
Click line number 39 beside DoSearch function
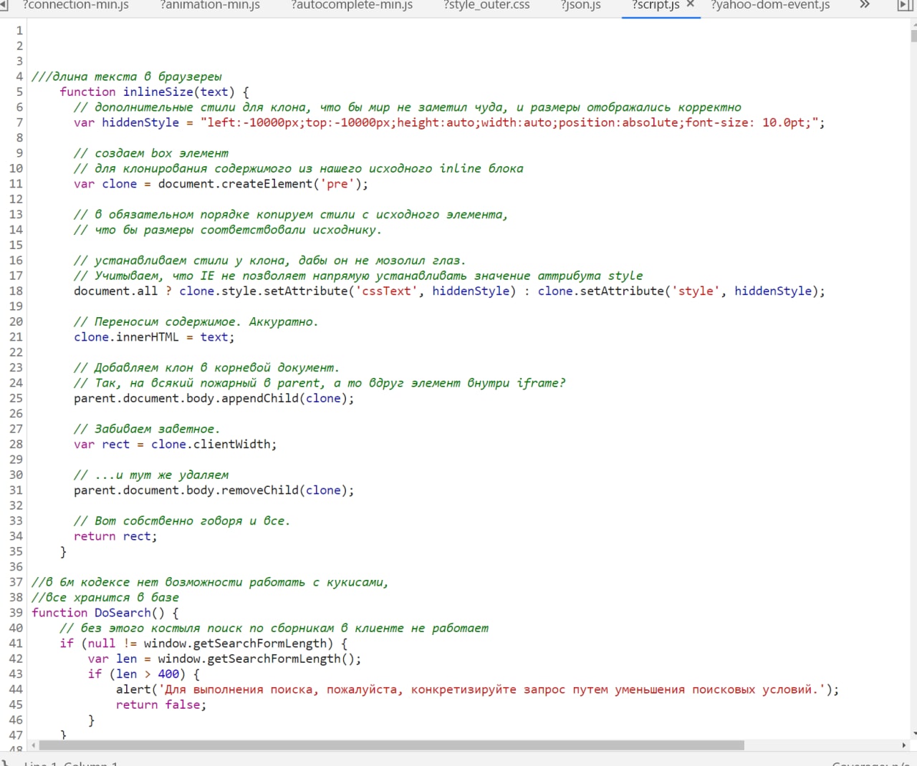click(x=16, y=613)
